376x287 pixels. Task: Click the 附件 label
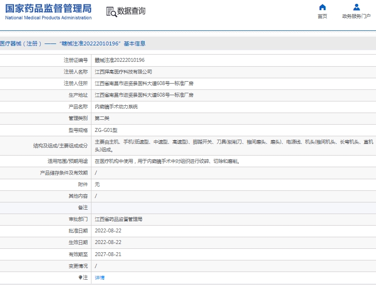(83, 184)
